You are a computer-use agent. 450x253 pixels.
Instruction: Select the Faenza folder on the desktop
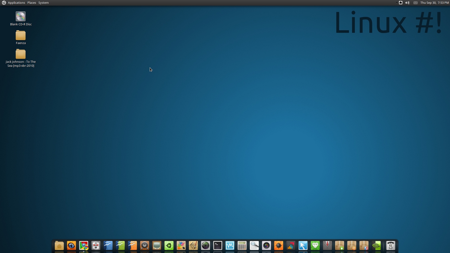[x=21, y=37]
